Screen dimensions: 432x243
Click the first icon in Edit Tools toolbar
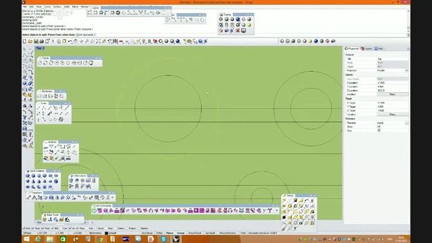(x=45, y=219)
